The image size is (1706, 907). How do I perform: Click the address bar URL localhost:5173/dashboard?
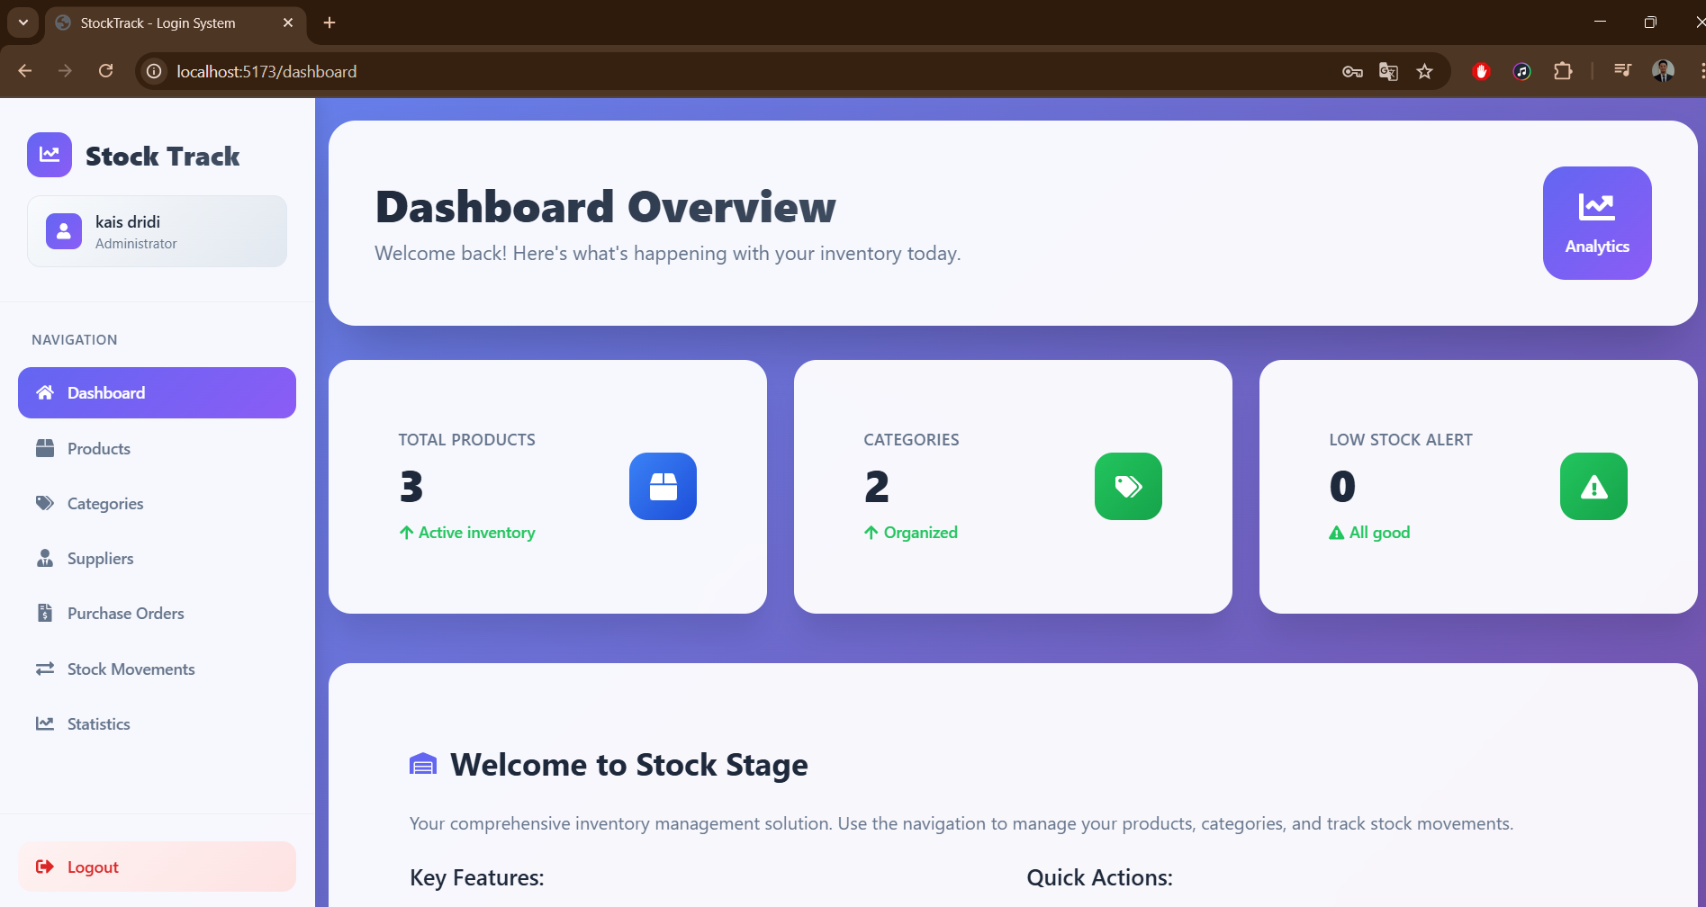(266, 71)
